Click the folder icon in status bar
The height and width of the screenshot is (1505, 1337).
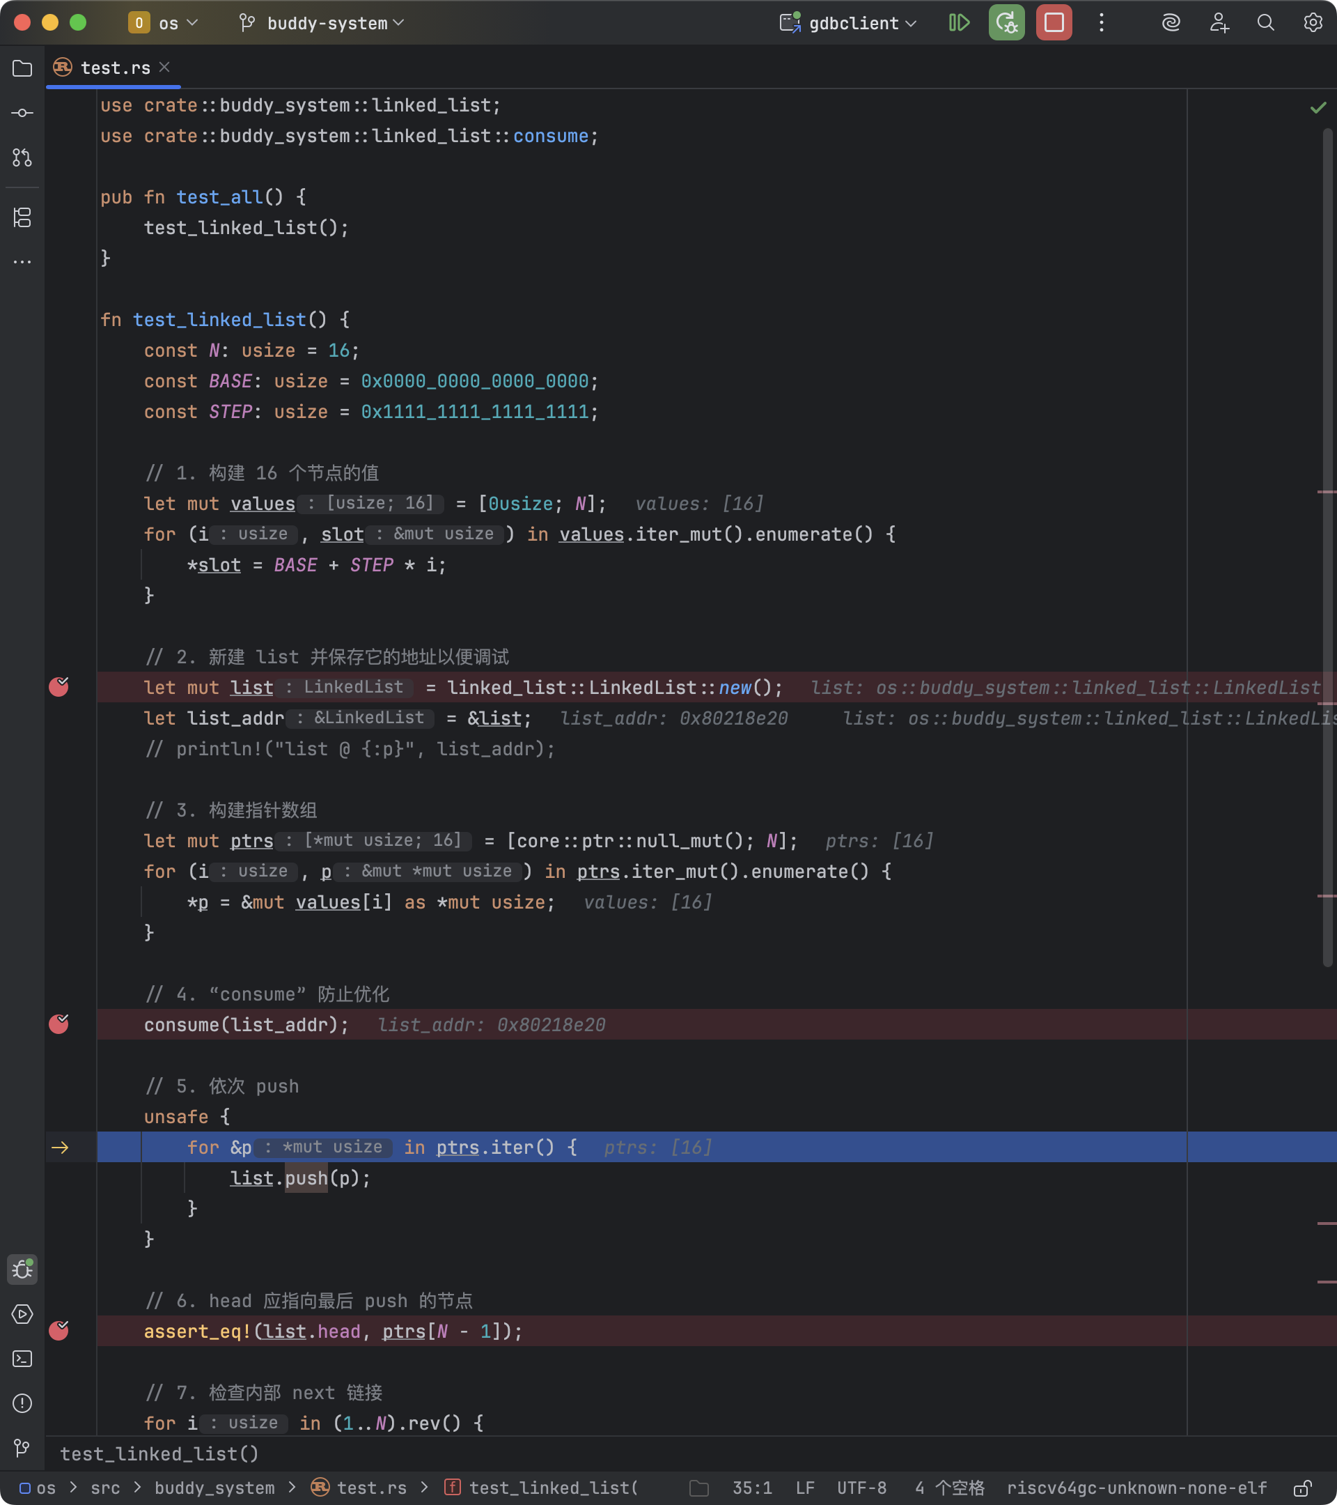coord(699,1488)
